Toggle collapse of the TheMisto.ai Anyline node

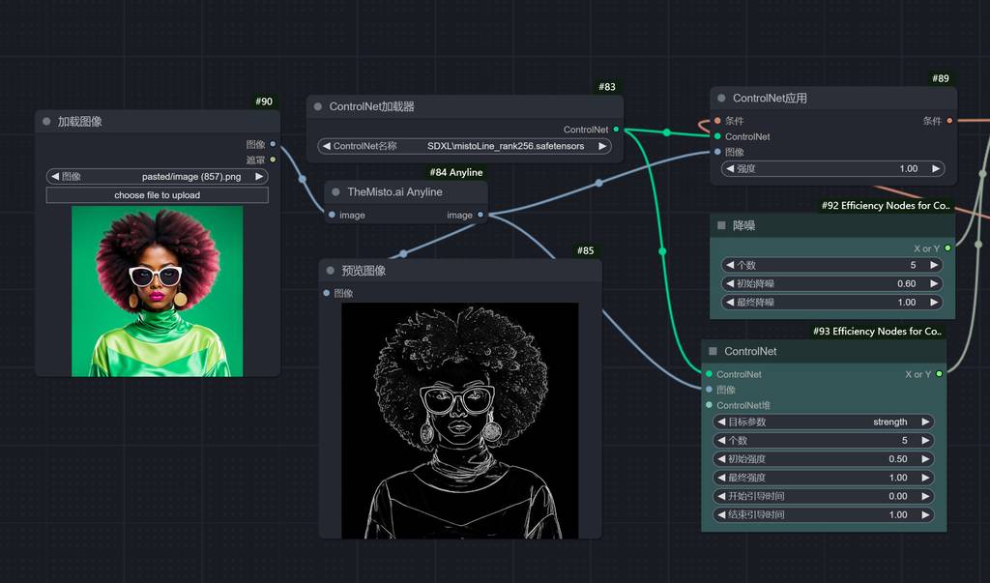click(335, 191)
